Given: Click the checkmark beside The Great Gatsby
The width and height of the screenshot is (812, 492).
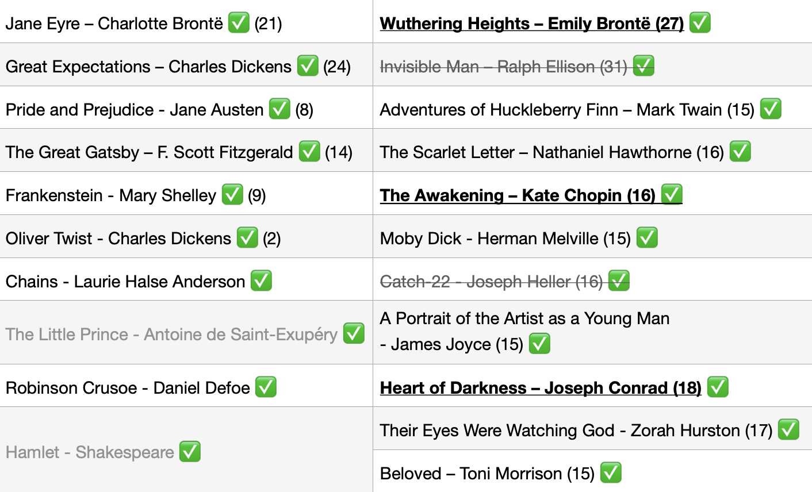Looking at the screenshot, I should pos(309,152).
